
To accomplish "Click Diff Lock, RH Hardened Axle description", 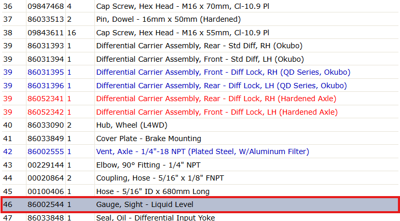I will coord(216,99).
